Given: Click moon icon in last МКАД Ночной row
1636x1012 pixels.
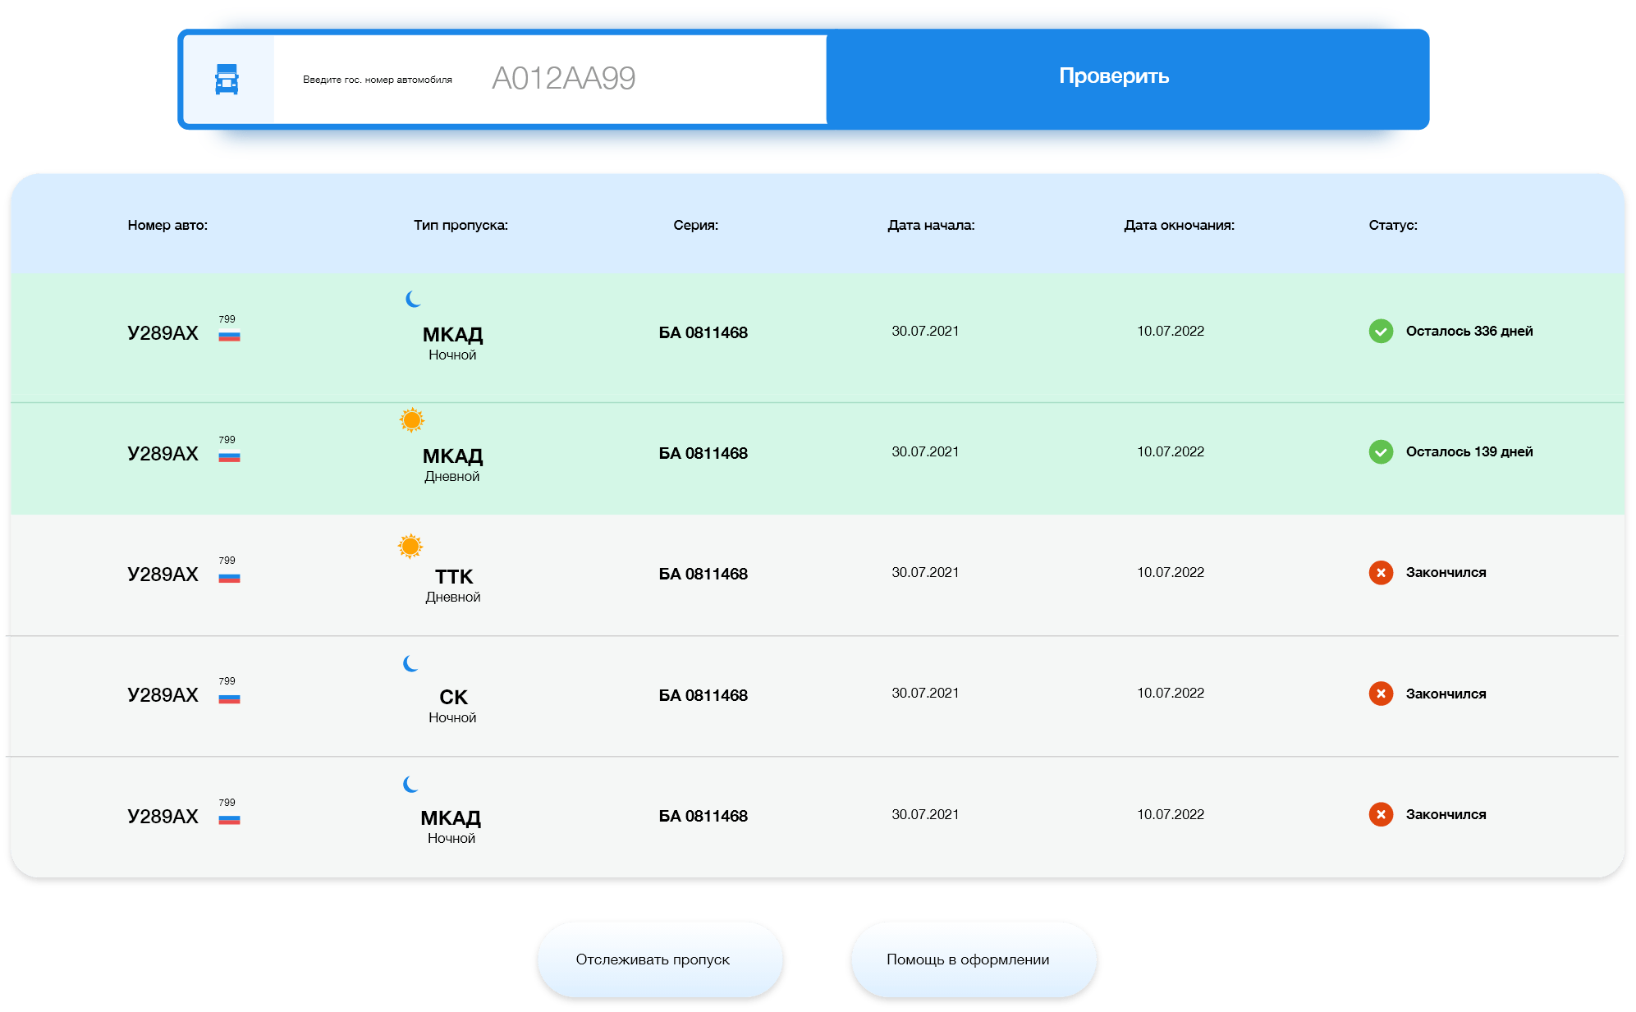Looking at the screenshot, I should tap(410, 784).
